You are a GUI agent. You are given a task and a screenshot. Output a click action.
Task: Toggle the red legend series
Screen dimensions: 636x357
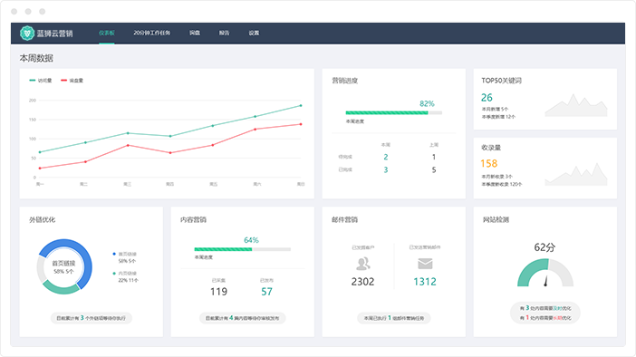pos(72,81)
